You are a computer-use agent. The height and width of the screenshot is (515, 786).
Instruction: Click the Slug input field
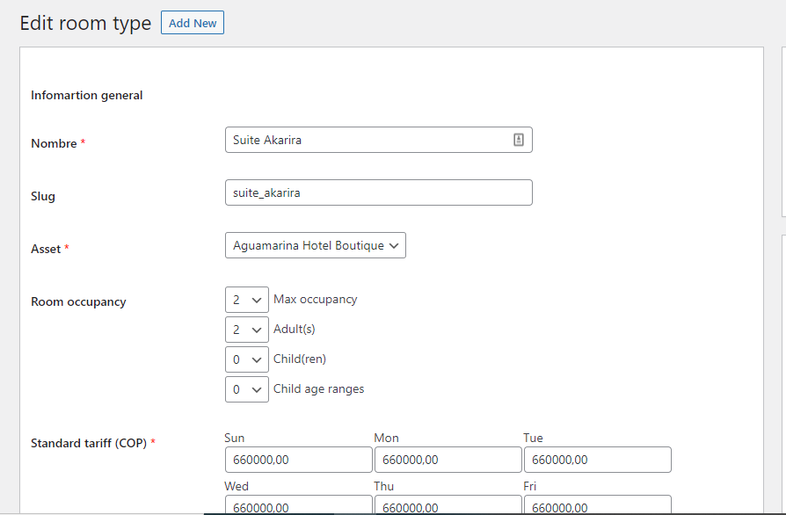coord(378,192)
